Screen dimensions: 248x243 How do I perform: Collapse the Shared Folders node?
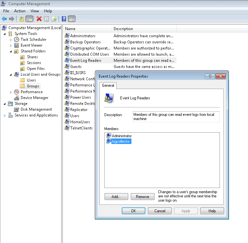click(x=11, y=51)
